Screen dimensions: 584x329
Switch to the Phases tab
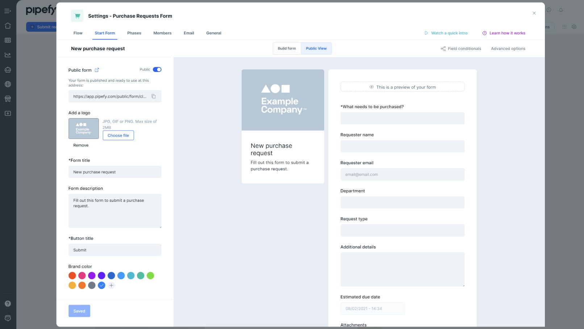134,33
